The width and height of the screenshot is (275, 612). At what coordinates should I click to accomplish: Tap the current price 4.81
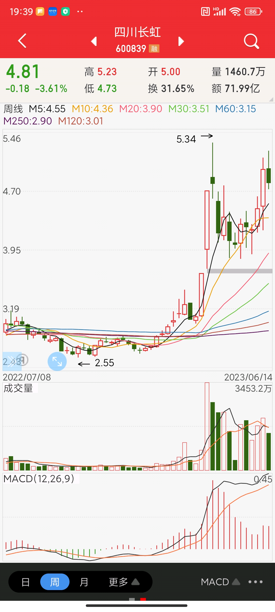tap(23, 71)
